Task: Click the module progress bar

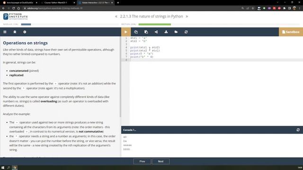Action: (70, 25)
